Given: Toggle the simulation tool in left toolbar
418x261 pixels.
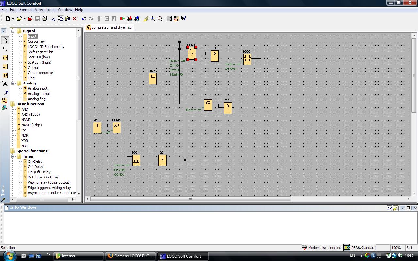Looking at the screenshot, I should 4,101.
